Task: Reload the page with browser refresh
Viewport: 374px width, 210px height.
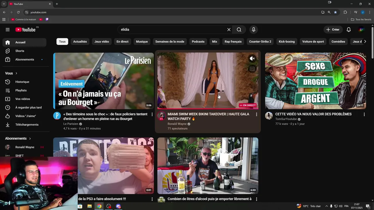Action: [x=18, y=12]
